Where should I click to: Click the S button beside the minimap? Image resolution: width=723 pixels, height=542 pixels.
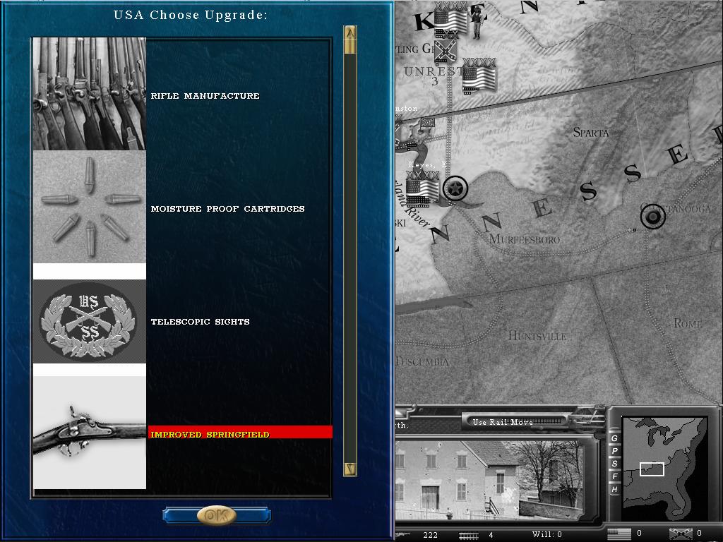point(614,464)
